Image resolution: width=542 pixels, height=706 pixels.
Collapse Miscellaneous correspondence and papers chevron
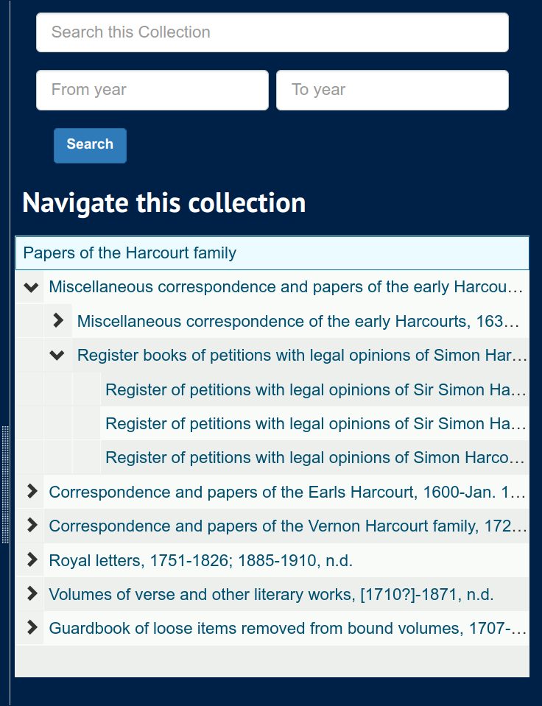click(31, 287)
